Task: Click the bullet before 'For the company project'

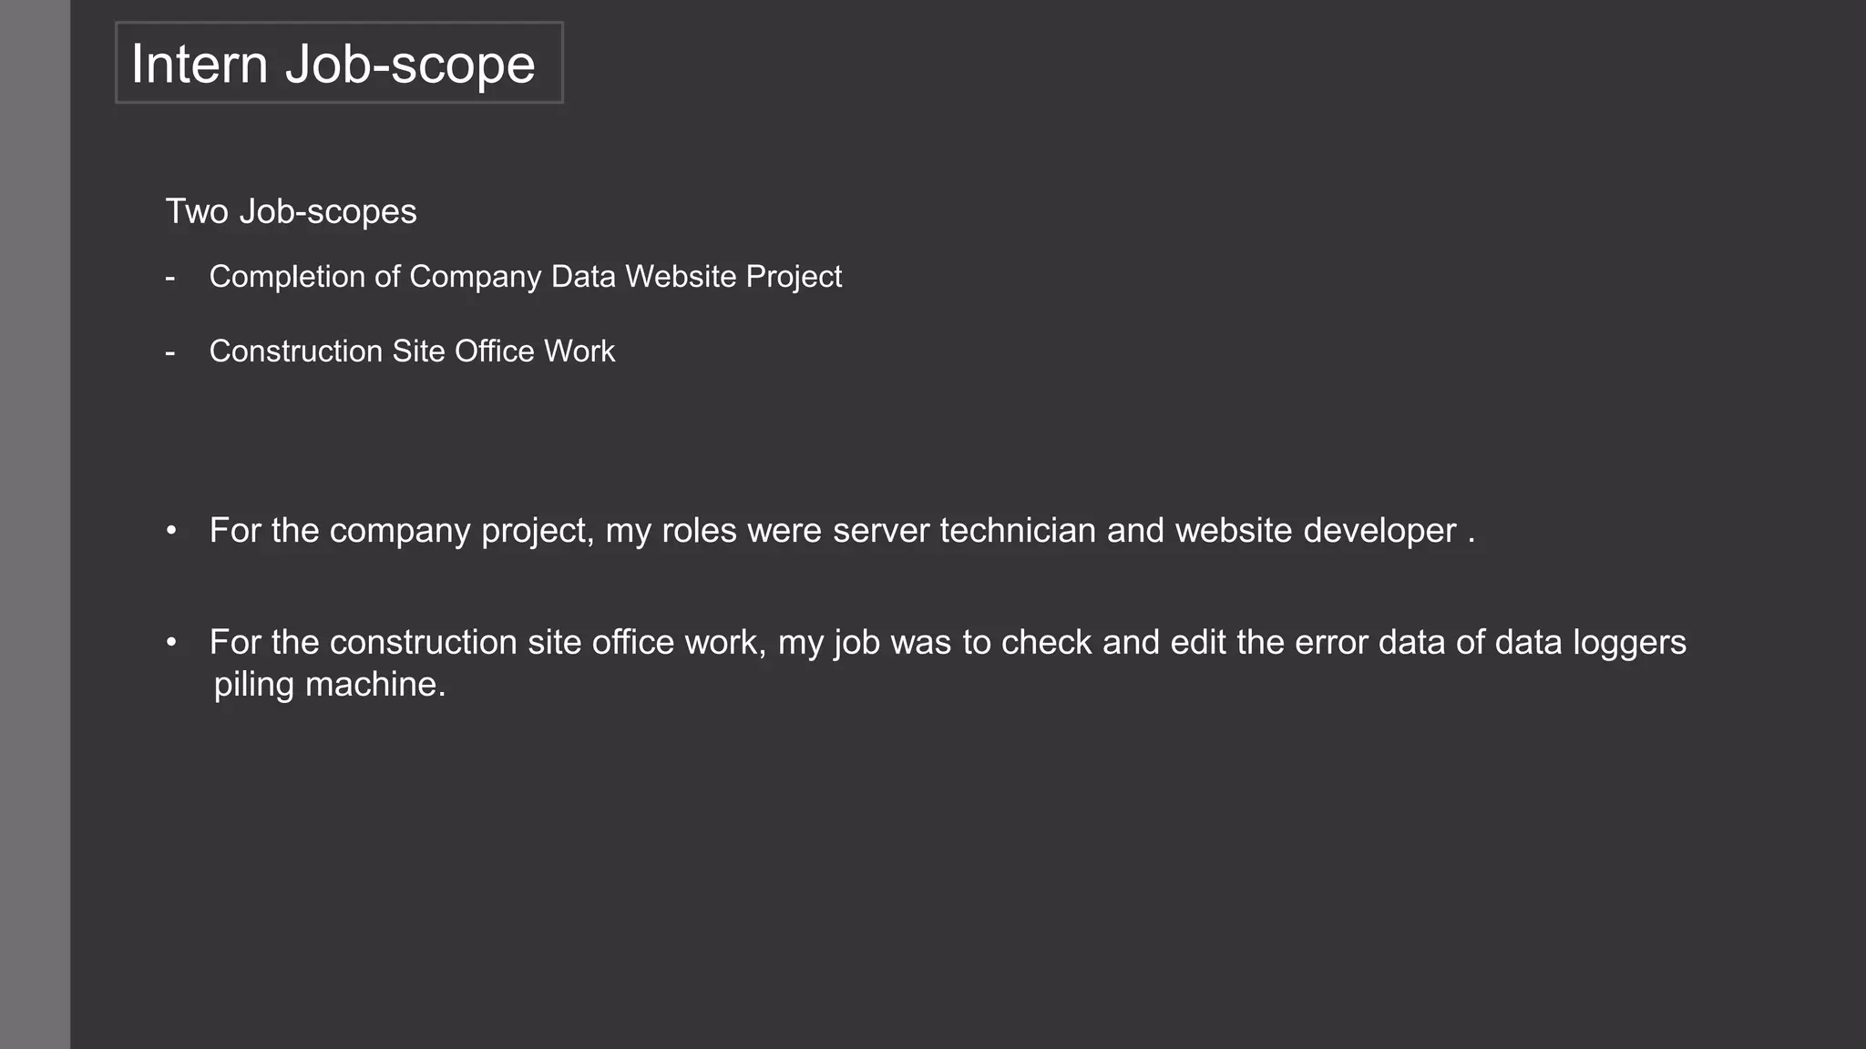Action: click(x=171, y=530)
